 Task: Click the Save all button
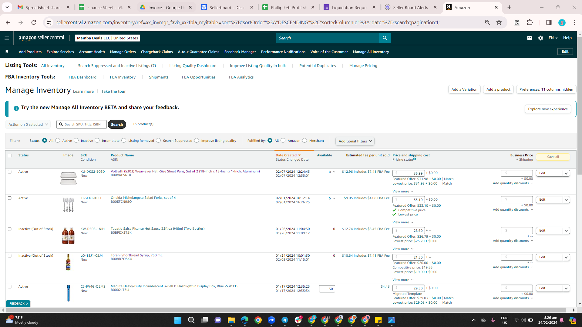point(553,157)
